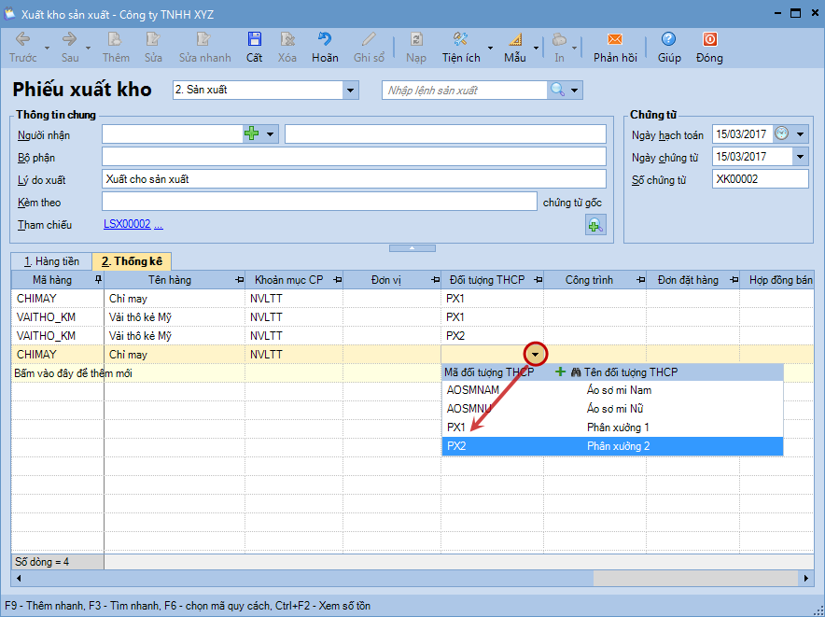Click the Mẫu template icon
The image size is (825, 617).
click(515, 40)
